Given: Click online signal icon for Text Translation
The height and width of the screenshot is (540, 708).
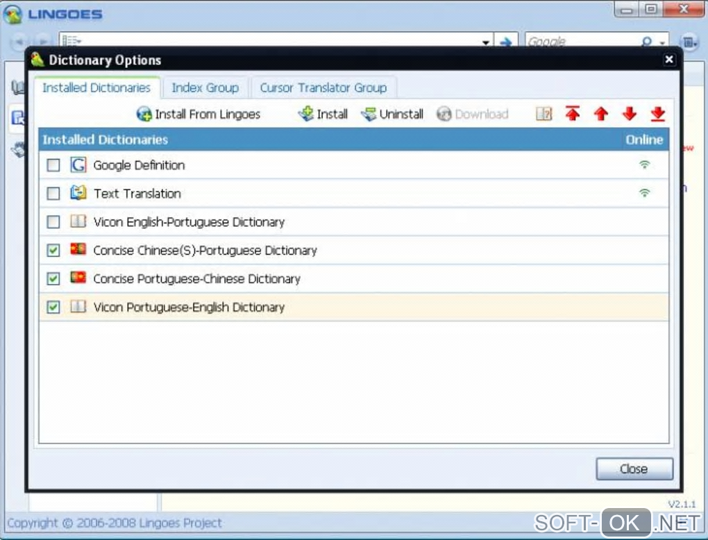Looking at the screenshot, I should click(644, 193).
